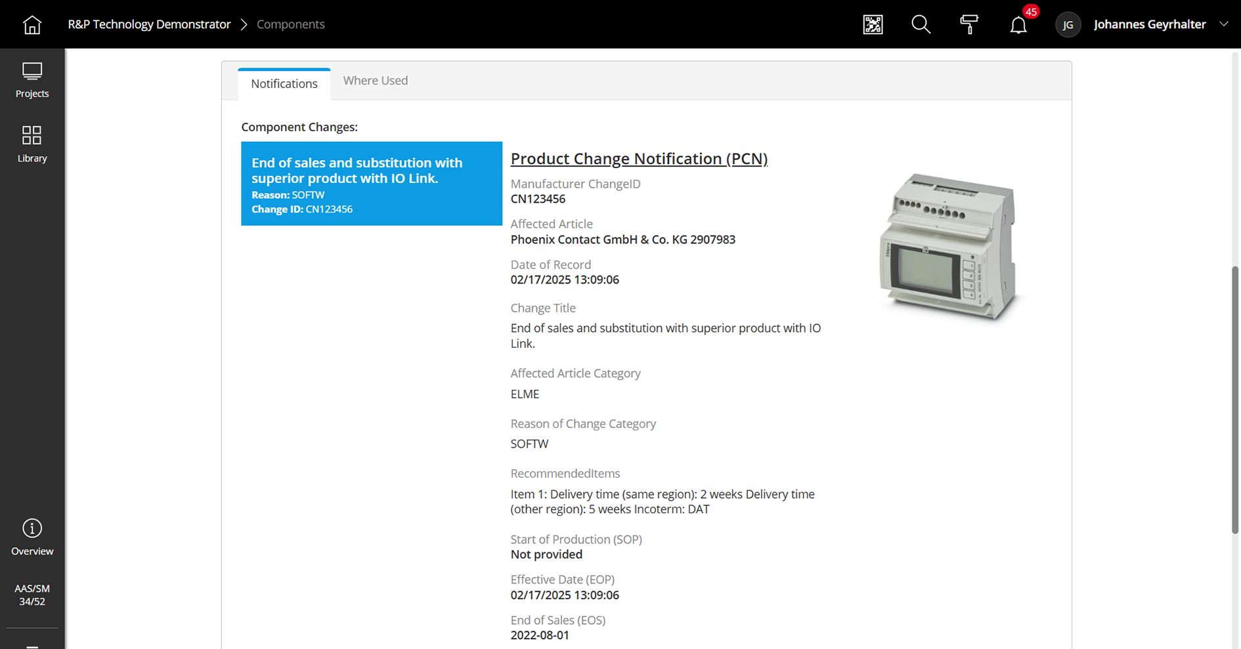
Task: Click the Johannes Geyrhalter username
Action: [x=1149, y=24]
